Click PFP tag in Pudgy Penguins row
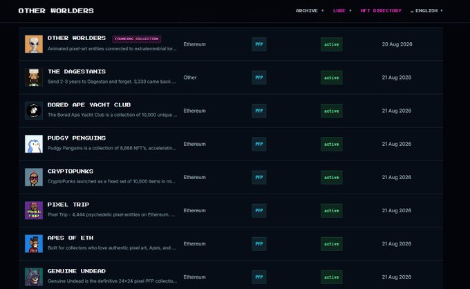Viewport: 470px width, 289px height. 259,144
